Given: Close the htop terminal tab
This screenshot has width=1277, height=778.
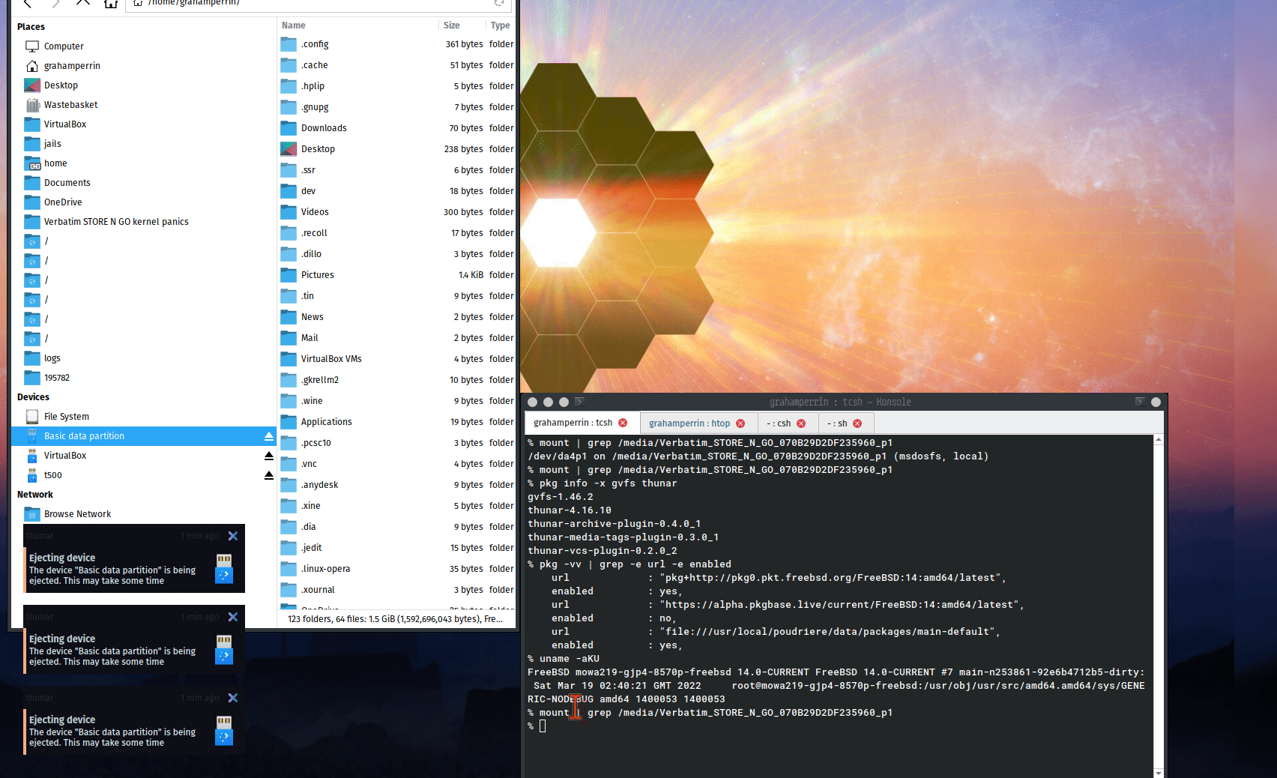Looking at the screenshot, I should pyautogui.click(x=740, y=423).
